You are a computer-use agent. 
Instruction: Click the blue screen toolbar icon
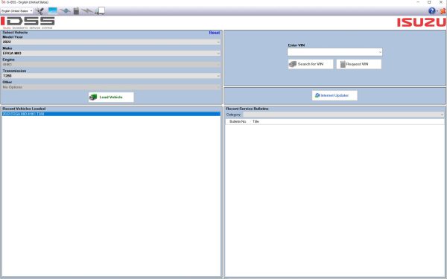point(53,11)
